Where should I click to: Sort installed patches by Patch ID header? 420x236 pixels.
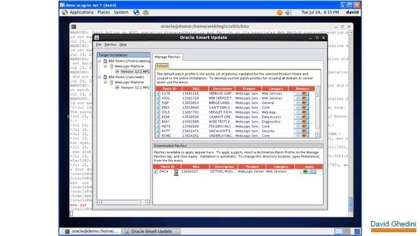coord(169,88)
